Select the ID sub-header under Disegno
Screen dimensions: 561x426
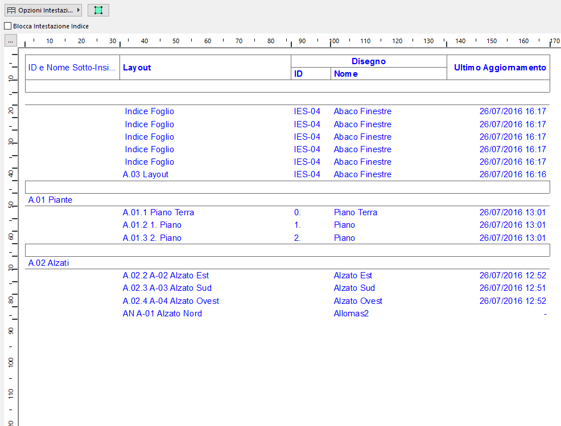coord(311,74)
